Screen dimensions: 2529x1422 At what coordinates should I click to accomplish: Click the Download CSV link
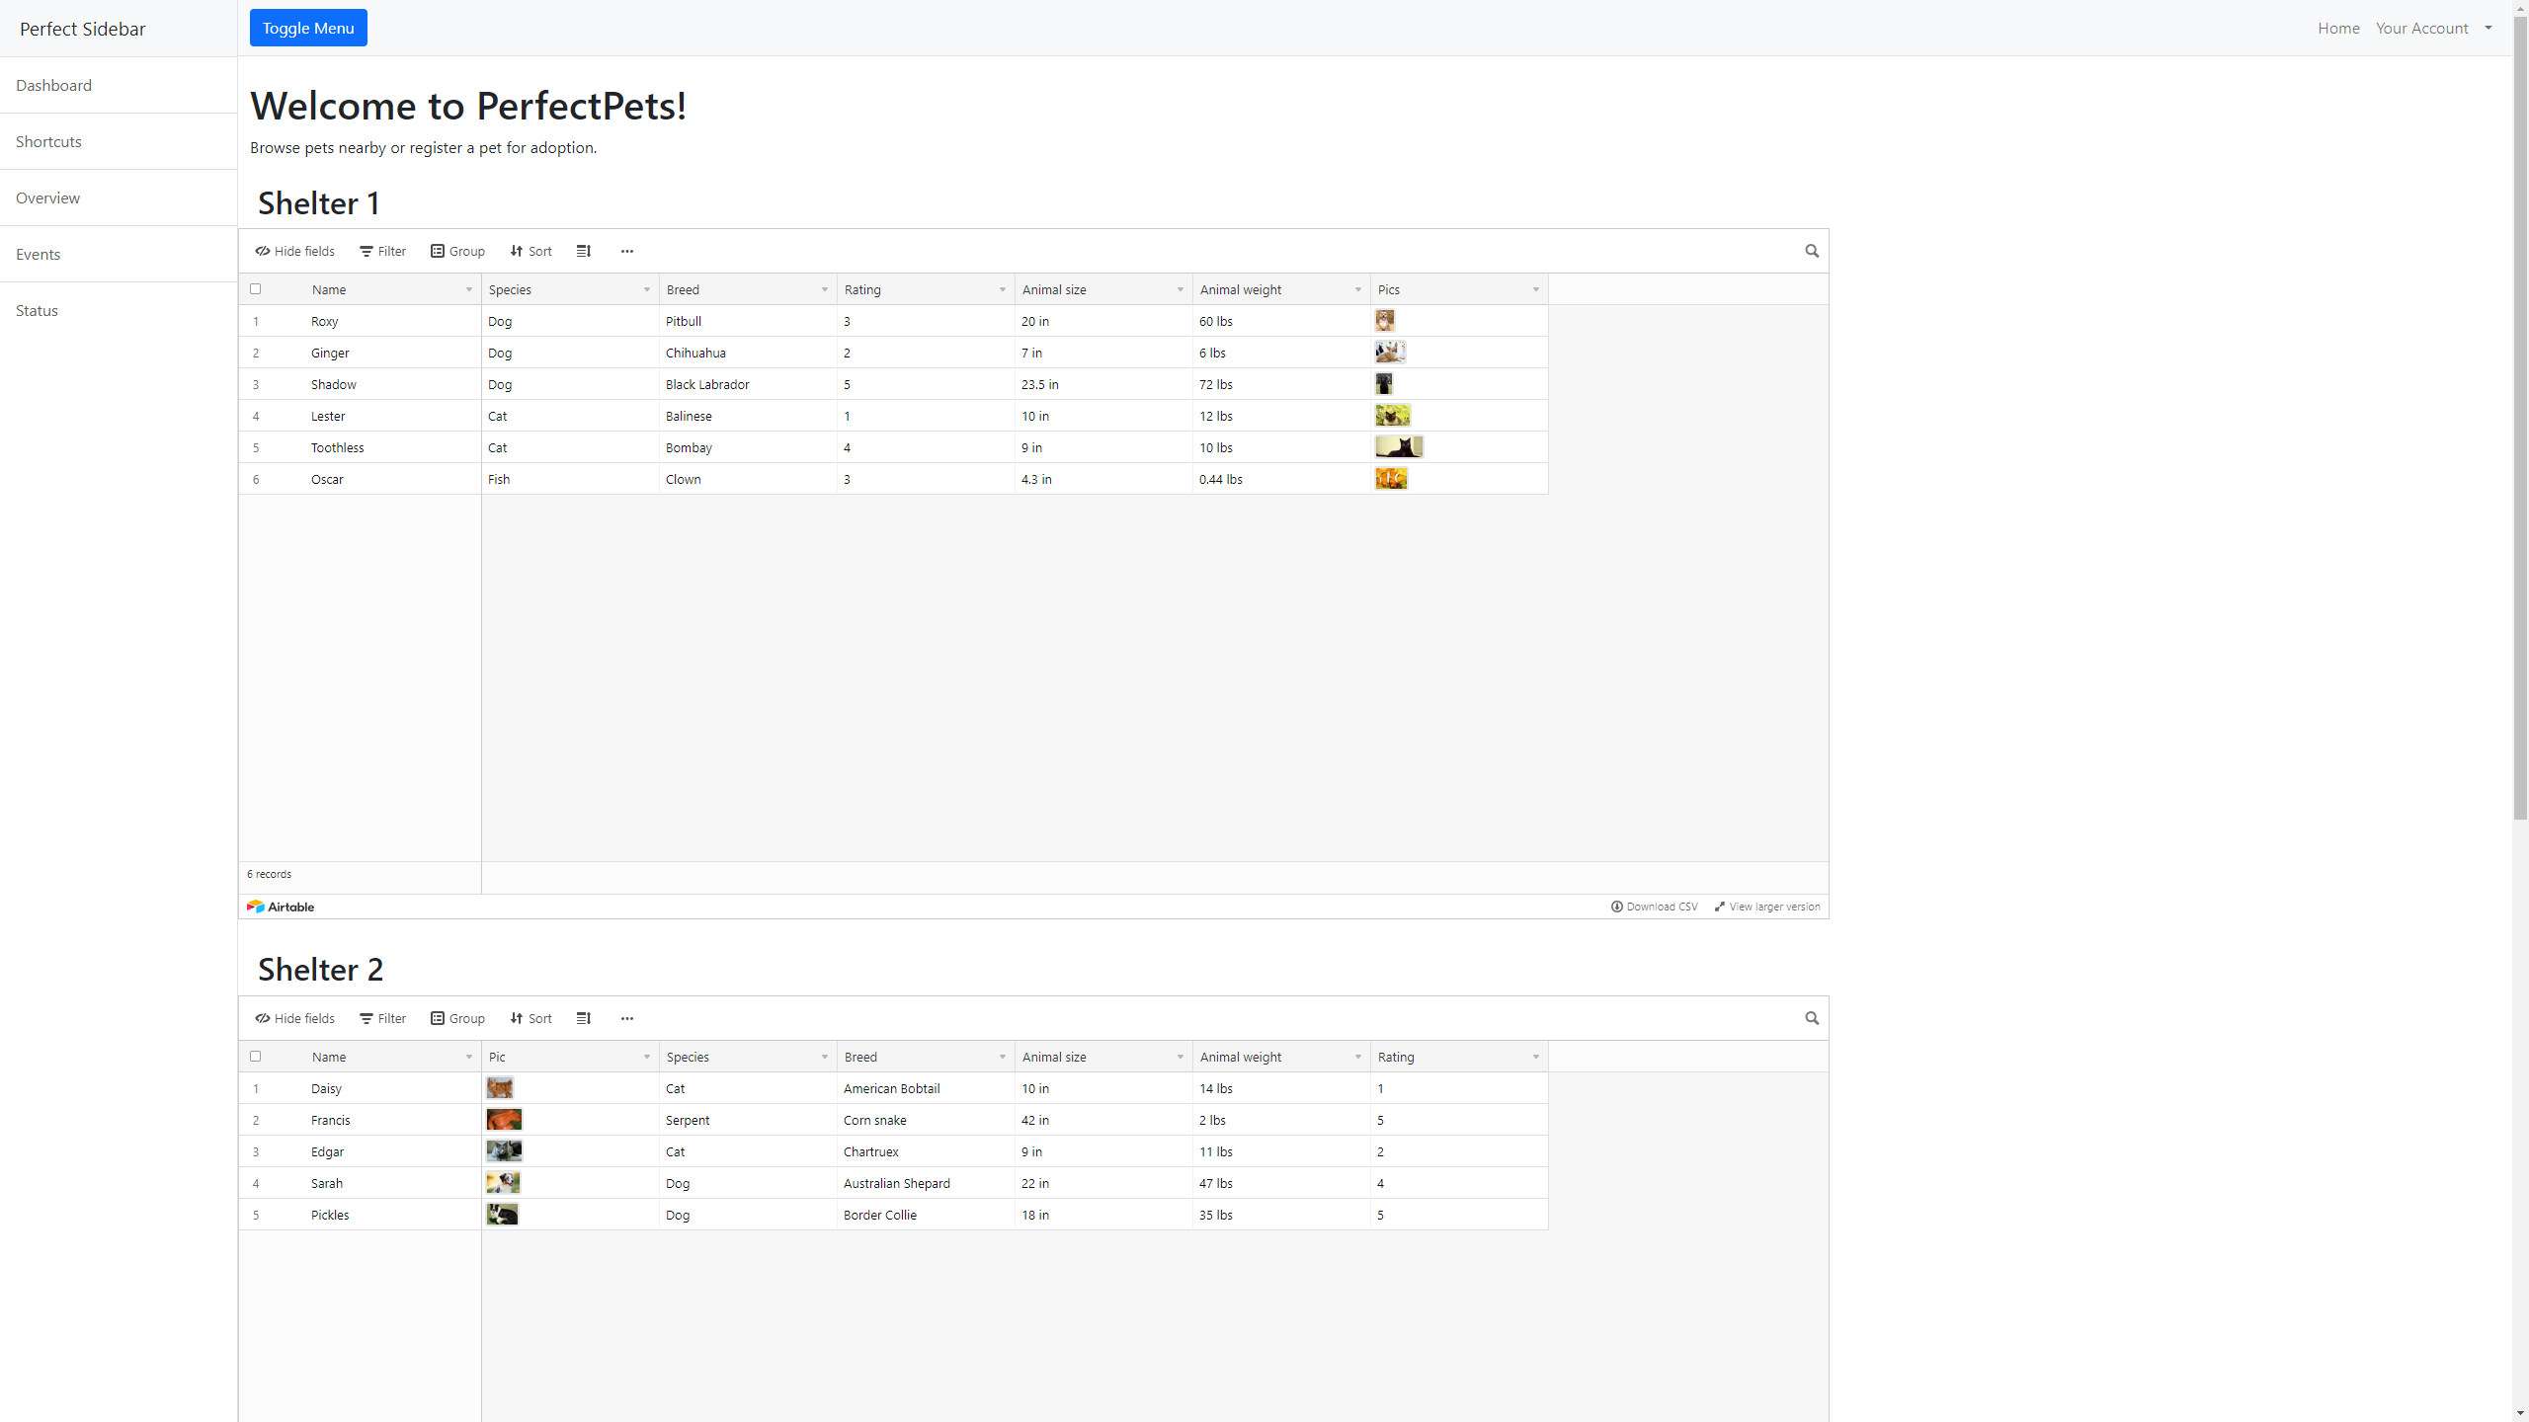tap(1655, 907)
